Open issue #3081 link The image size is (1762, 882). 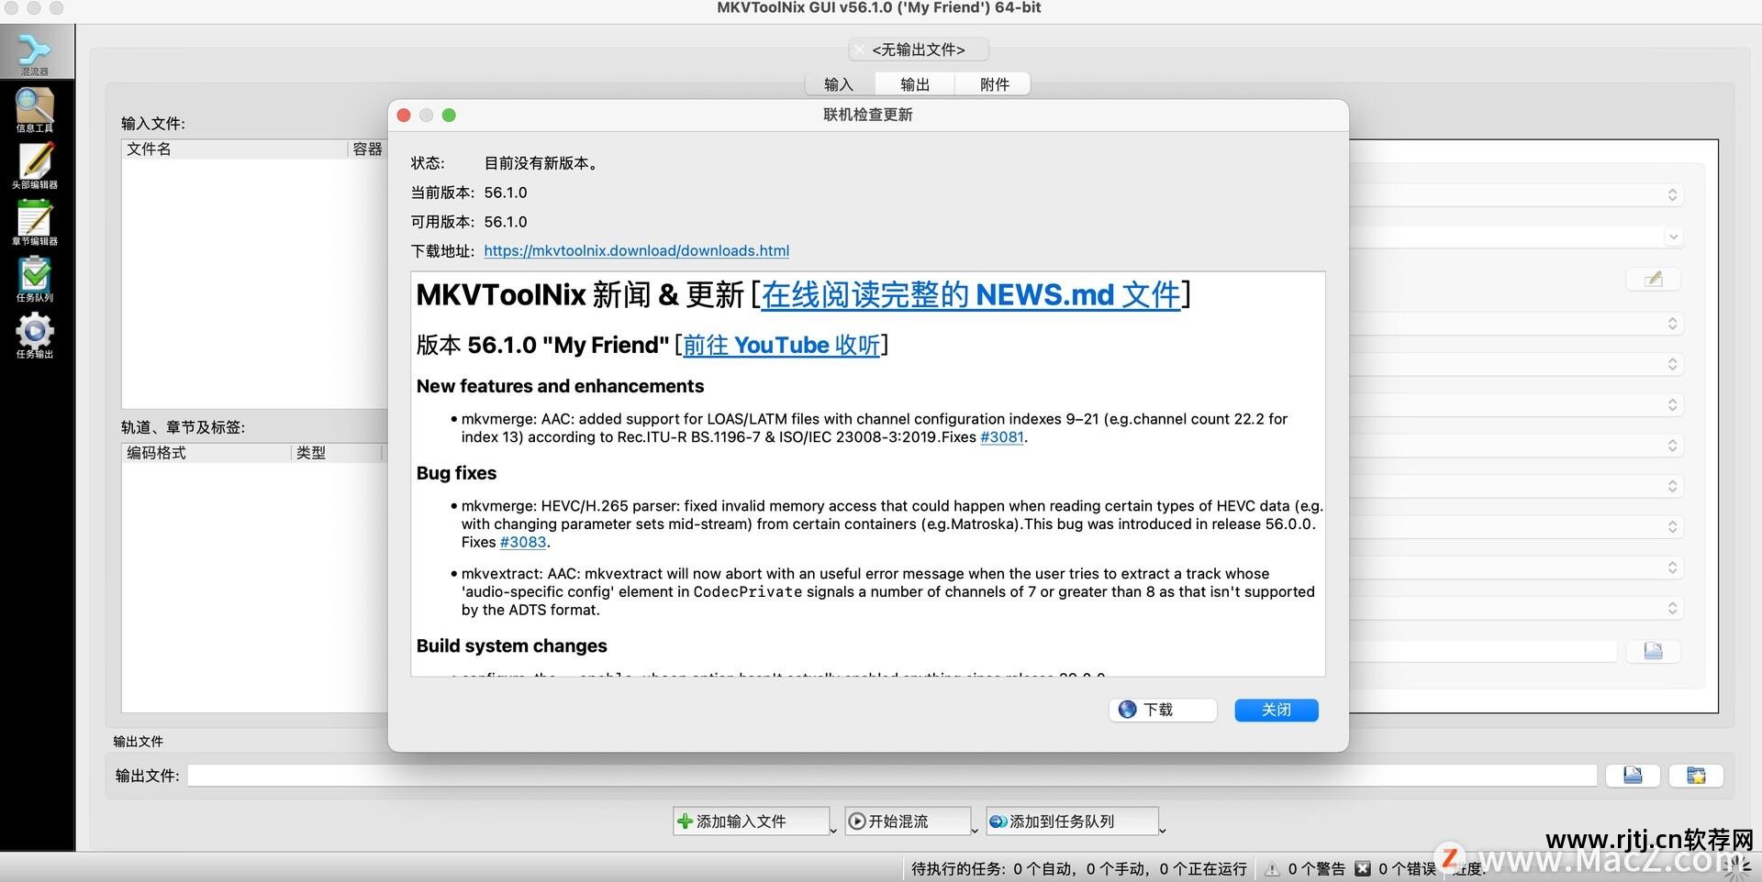pos(1001,437)
